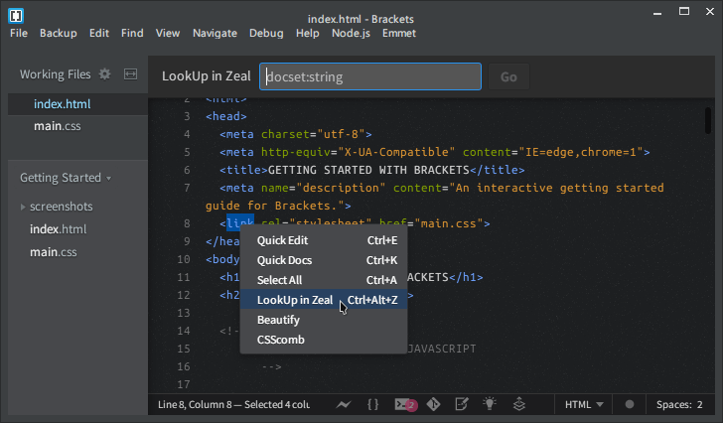723x423 pixels.
Task: Click the Line 8, Column 8 cursor status
Action: pyautogui.click(x=233, y=404)
